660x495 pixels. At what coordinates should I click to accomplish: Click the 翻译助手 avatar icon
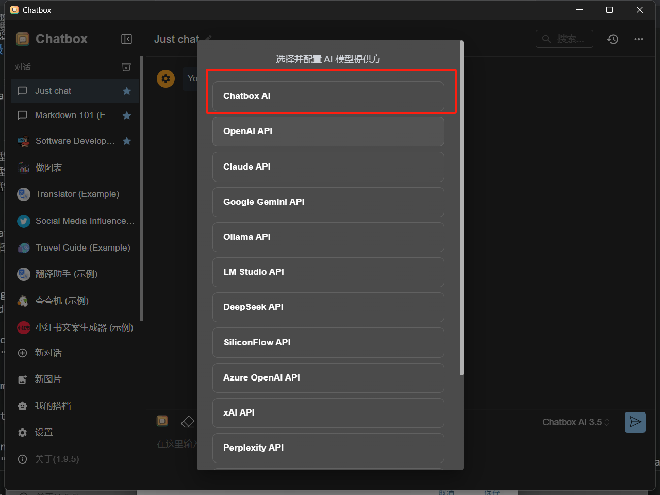point(24,274)
